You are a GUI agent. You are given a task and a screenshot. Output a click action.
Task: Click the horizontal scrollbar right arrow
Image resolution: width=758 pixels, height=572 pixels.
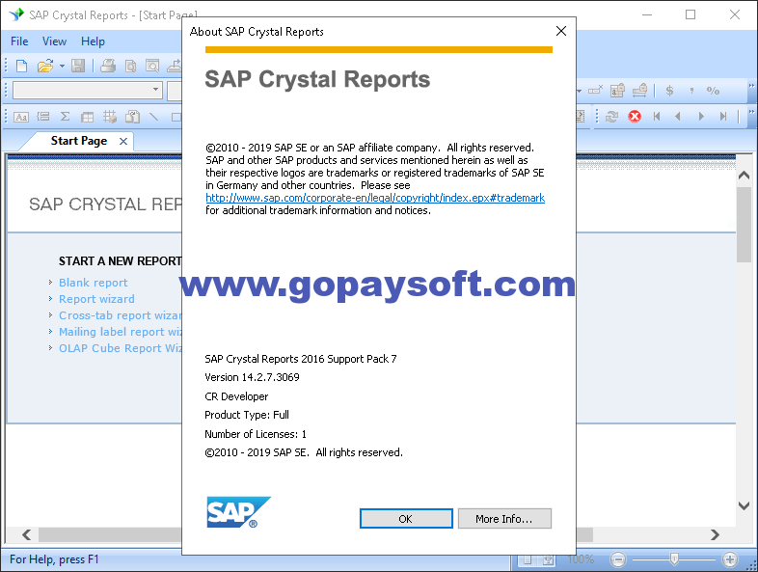click(x=715, y=534)
